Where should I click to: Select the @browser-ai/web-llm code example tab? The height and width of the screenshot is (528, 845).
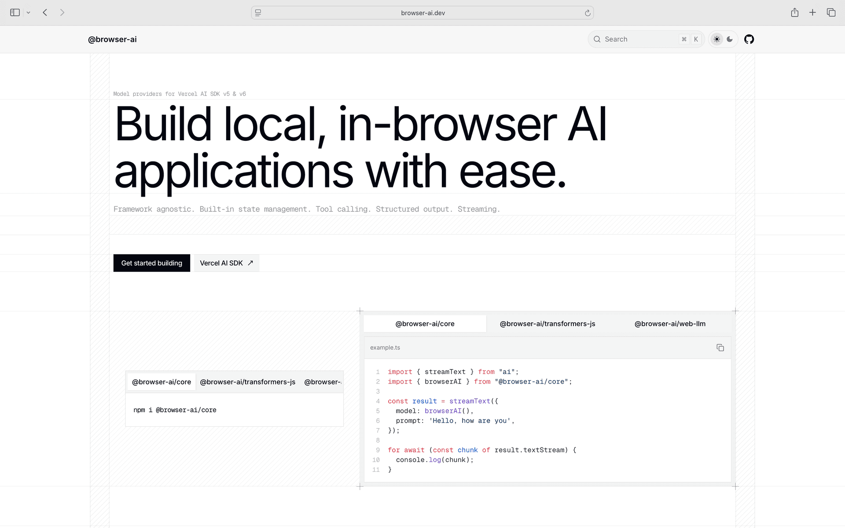coord(669,324)
